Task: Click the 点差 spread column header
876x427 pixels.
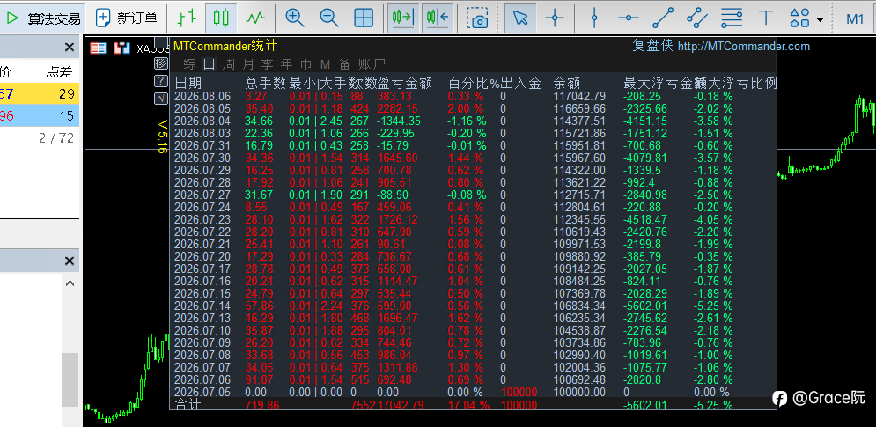Action: tap(59, 71)
